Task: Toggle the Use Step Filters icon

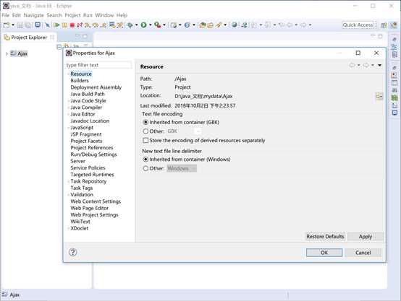Action: coord(119,25)
